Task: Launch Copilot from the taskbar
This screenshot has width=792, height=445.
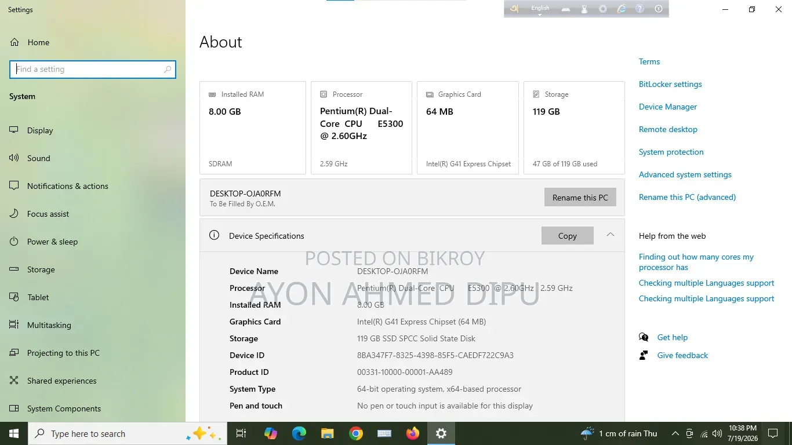Action: tap(270, 433)
